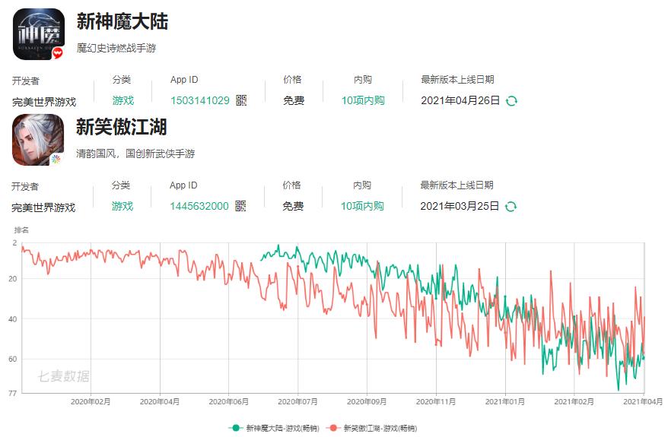Screen dimensions: 668x437
Task: Refresh version date 2021年03月25日
Action: tap(511, 207)
